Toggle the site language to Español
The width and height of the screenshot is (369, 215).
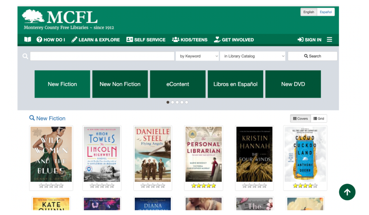click(325, 12)
